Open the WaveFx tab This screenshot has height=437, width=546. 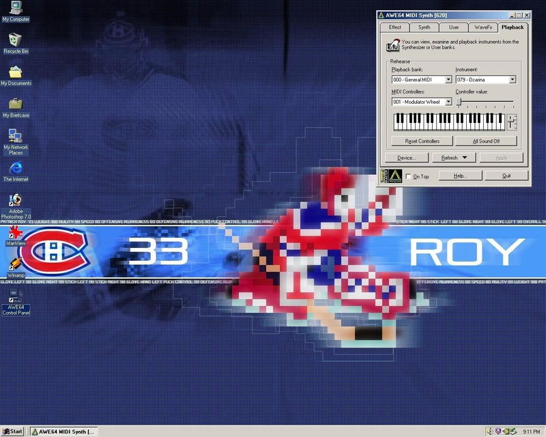coord(483,27)
